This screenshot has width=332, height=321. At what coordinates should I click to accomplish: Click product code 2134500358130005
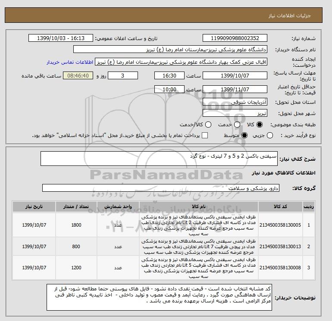(280, 225)
